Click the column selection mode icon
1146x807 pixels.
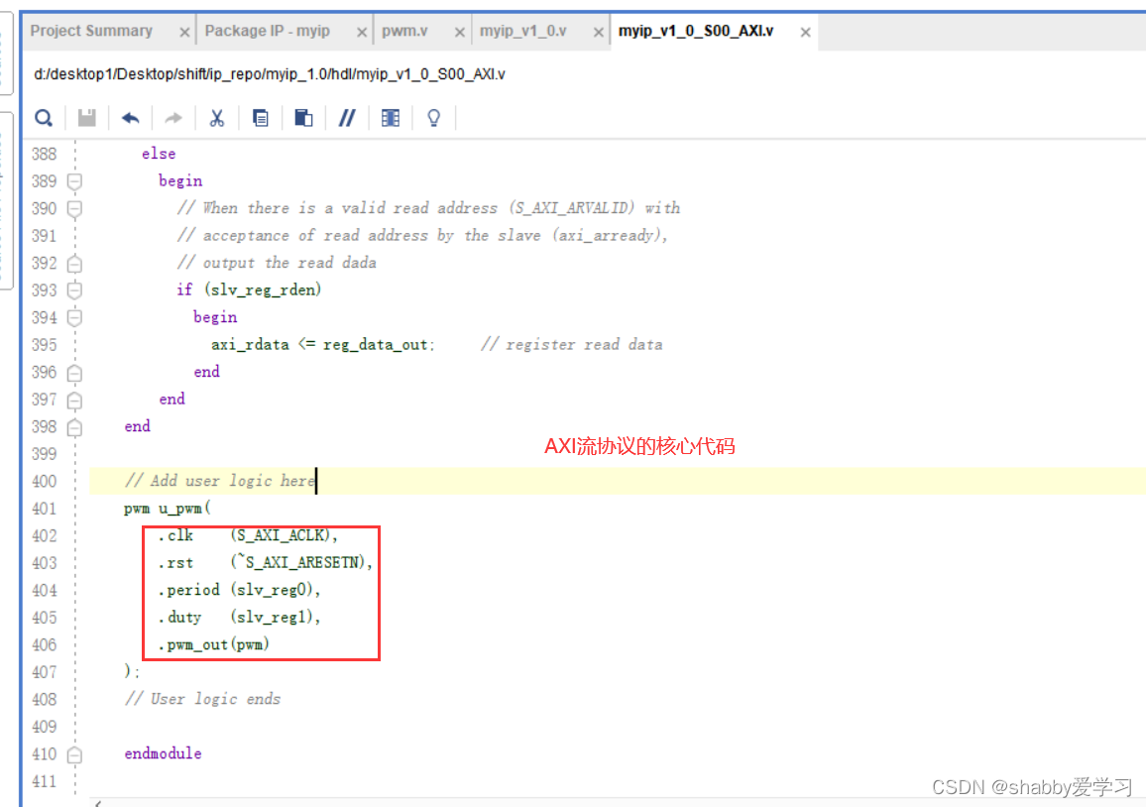click(391, 118)
